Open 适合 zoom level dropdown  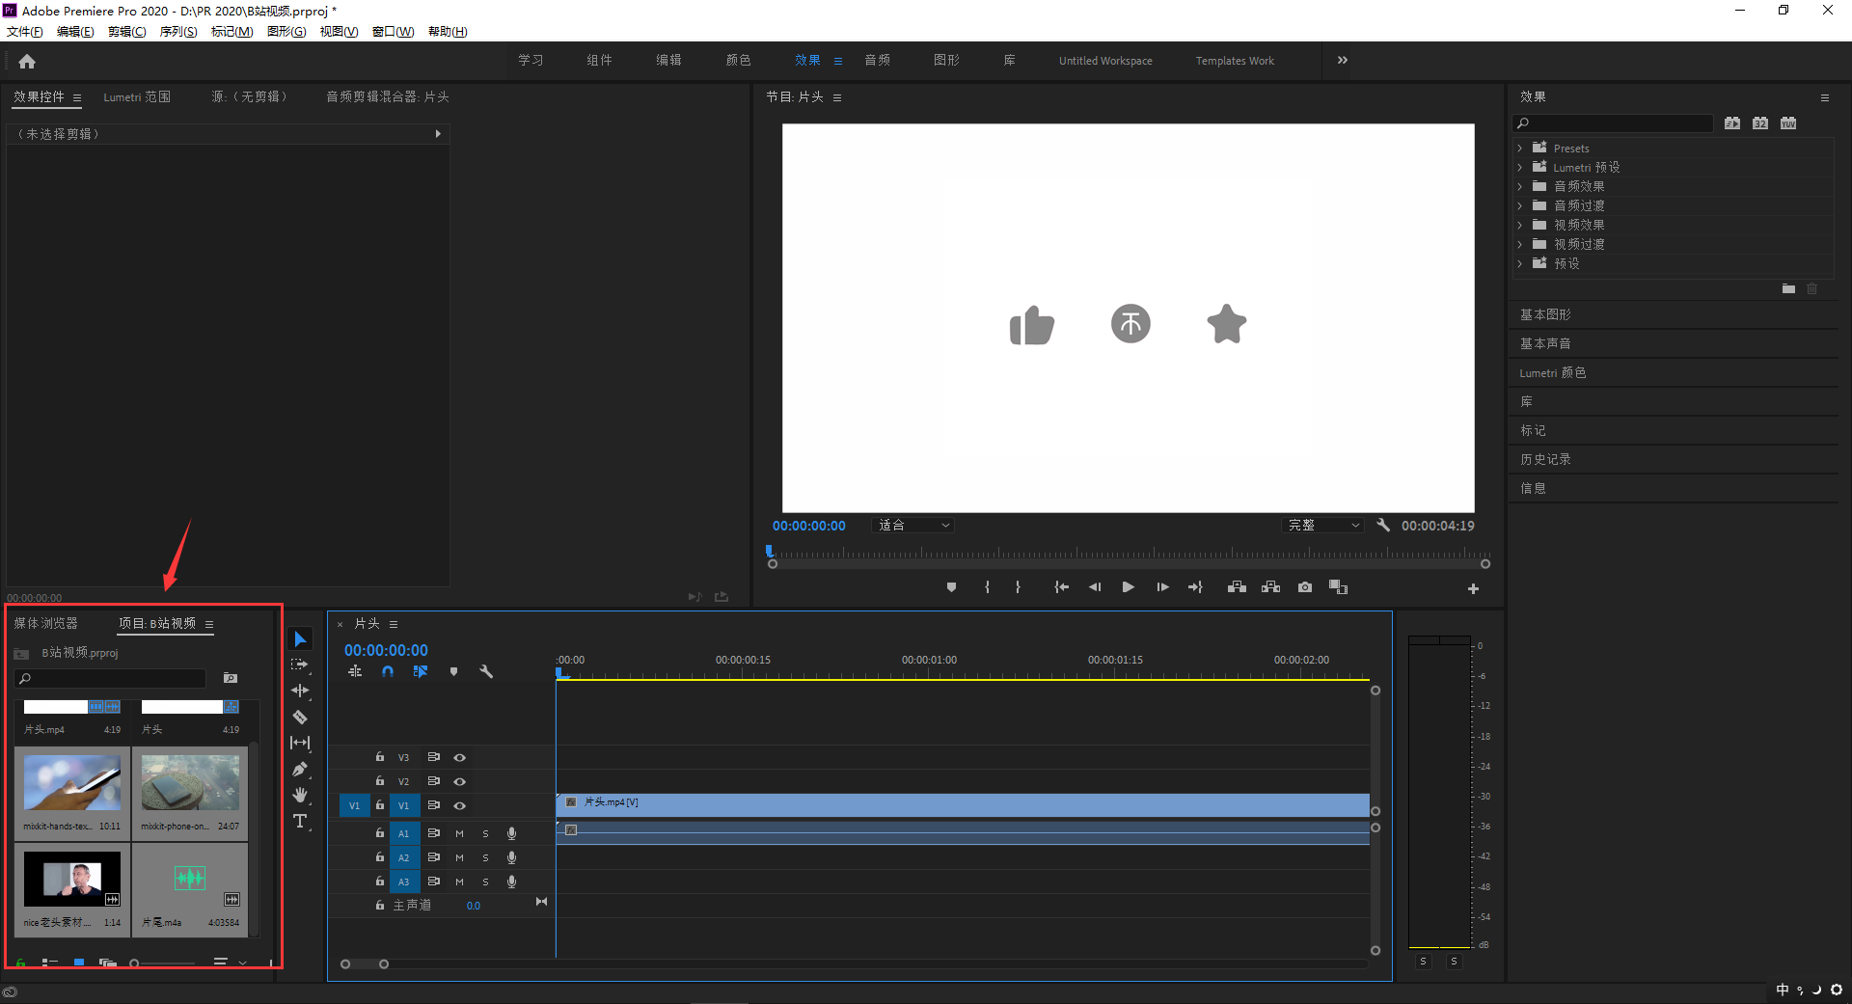(912, 525)
